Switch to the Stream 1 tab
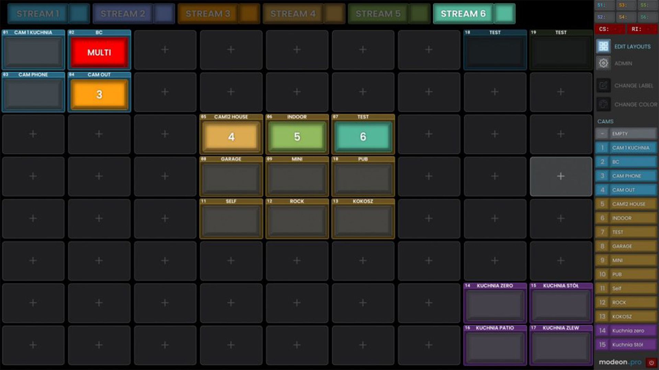This screenshot has width=659, height=370. pyautogui.click(x=38, y=14)
